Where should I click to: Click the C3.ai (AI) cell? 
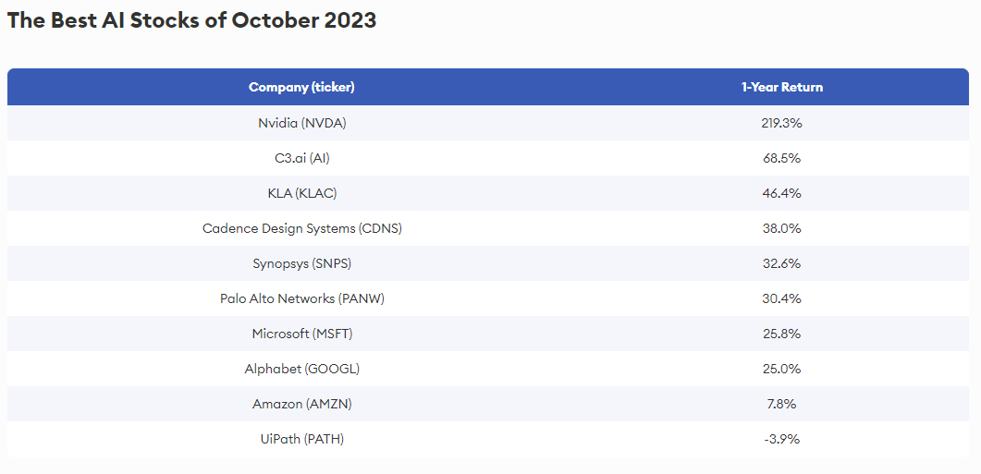tap(302, 158)
